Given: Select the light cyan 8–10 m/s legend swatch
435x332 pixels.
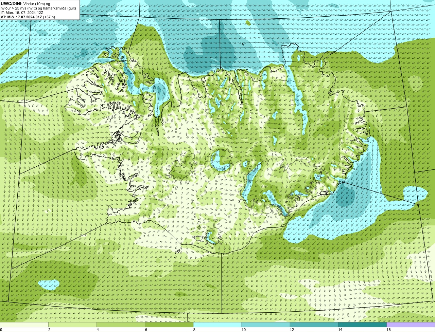Looking at the screenshot, I should coord(217,325).
